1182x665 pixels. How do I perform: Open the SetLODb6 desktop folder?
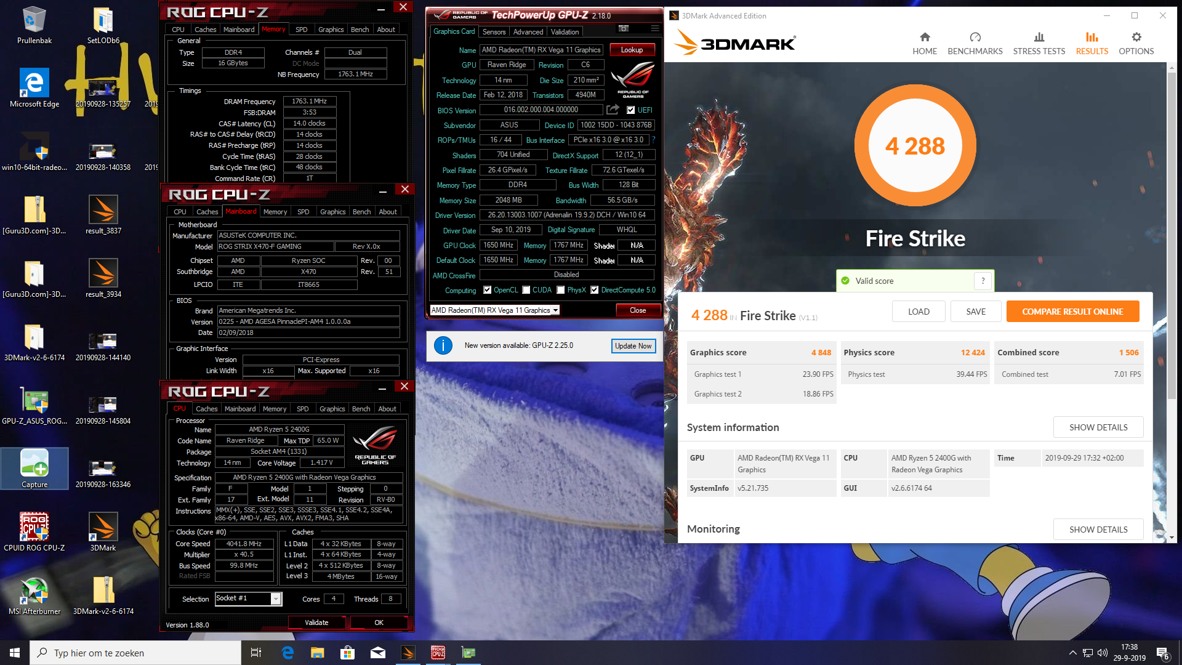tap(103, 25)
